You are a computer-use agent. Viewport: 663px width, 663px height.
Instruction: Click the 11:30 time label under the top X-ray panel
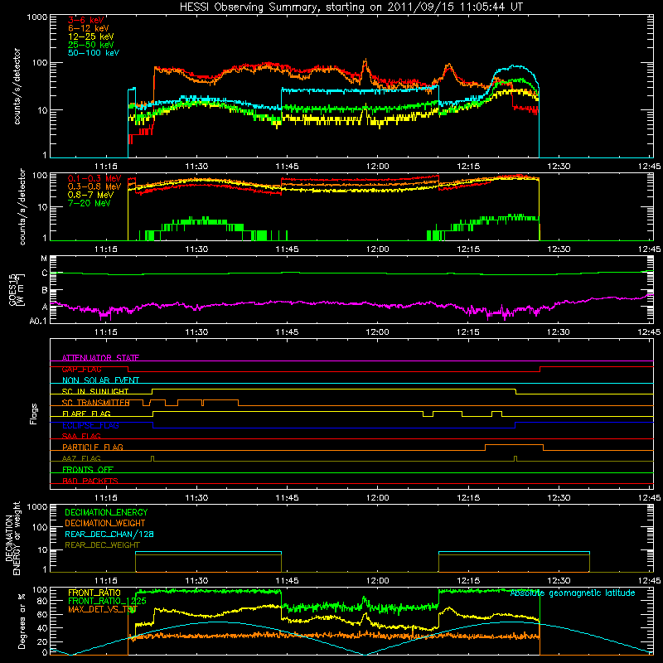[x=196, y=167]
